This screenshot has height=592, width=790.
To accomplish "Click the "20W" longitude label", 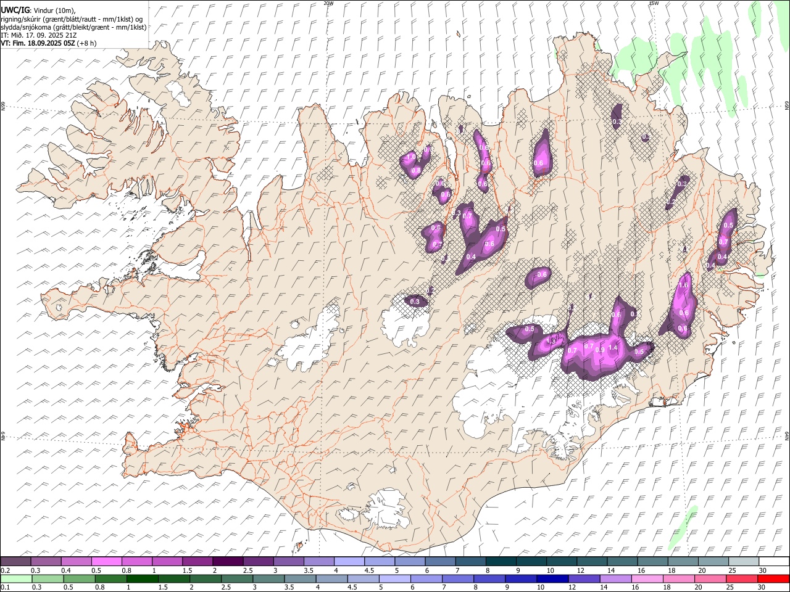I will (328, 3).
